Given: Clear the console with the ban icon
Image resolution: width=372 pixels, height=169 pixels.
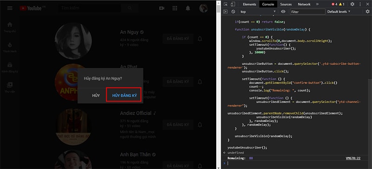Looking at the screenshot, I should (x=233, y=12).
